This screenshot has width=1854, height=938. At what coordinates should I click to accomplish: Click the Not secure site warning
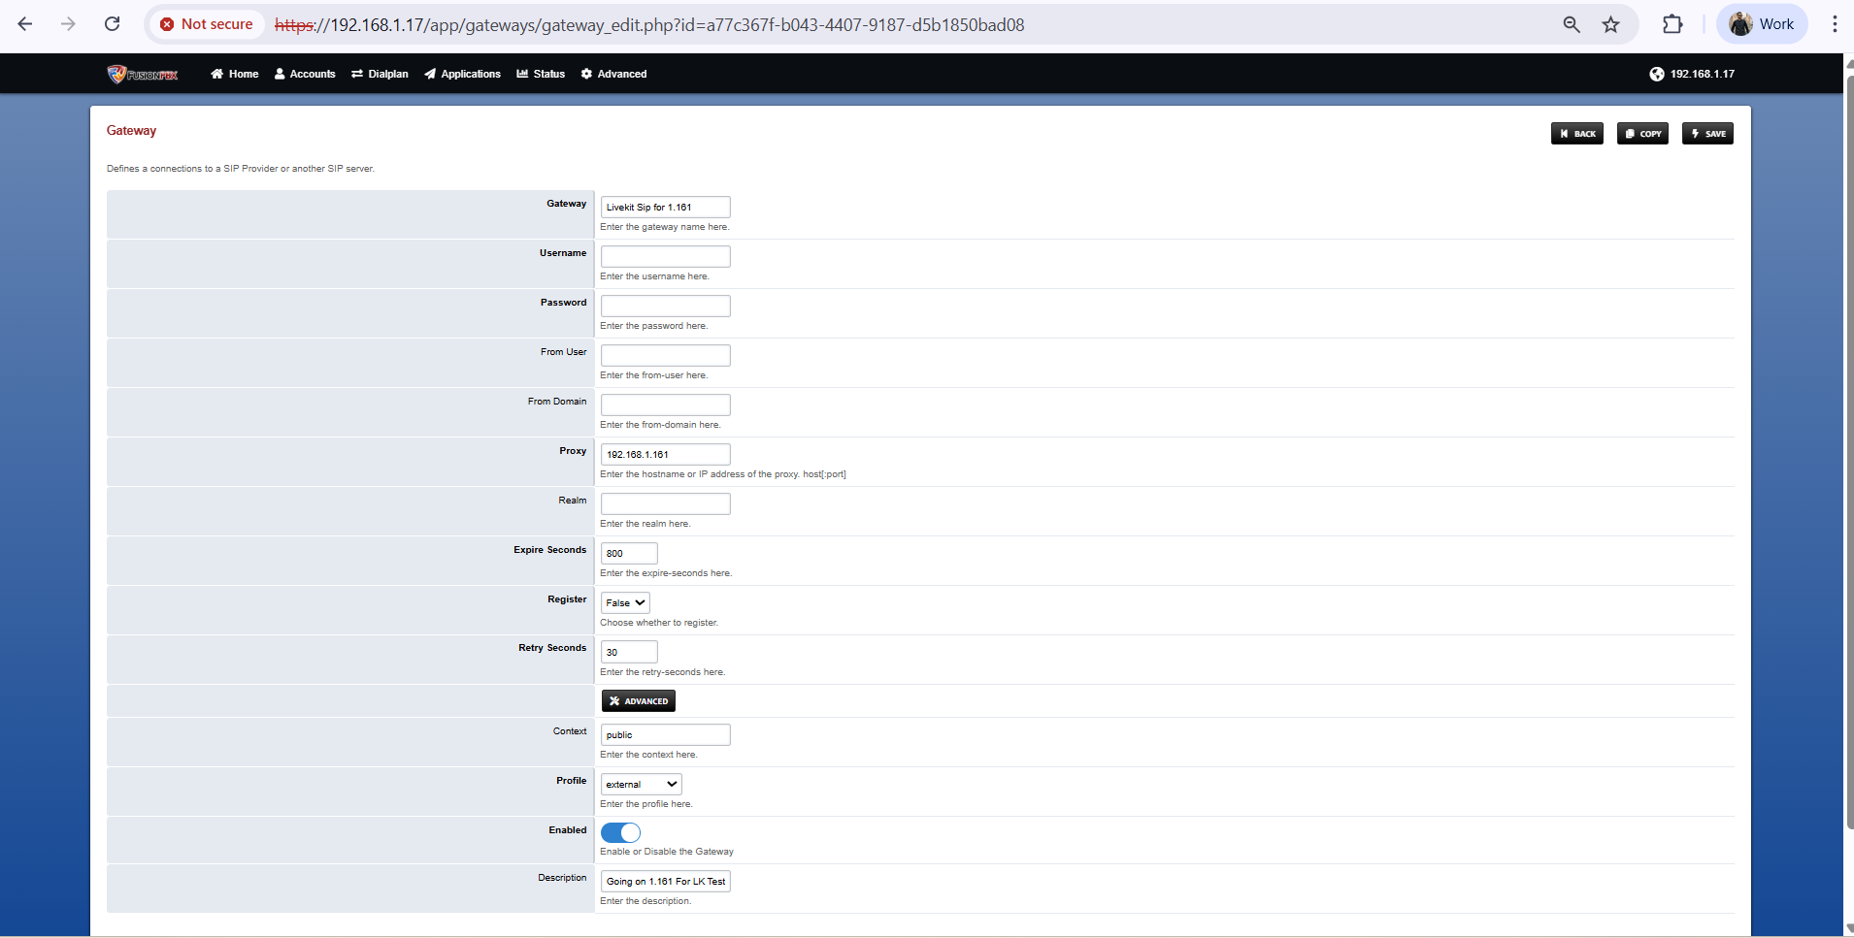click(x=207, y=24)
